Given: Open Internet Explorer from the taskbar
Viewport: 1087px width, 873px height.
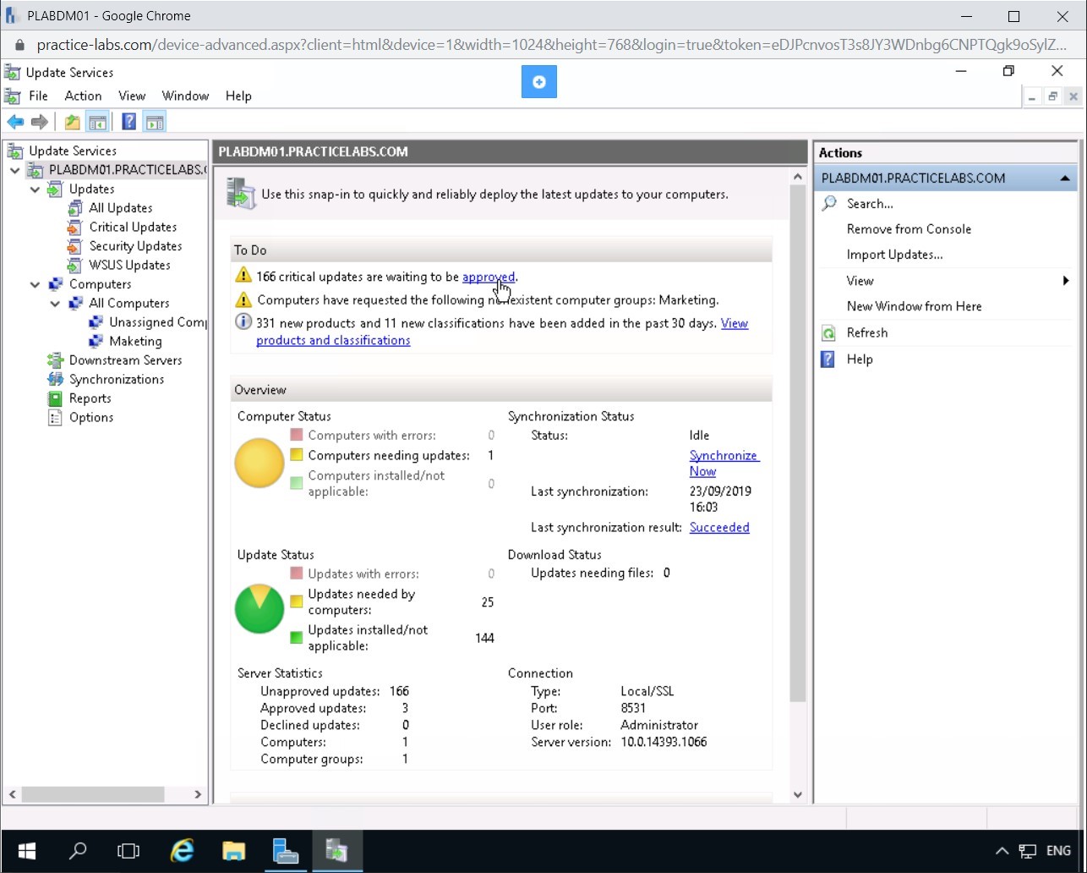Looking at the screenshot, I should click(x=182, y=850).
